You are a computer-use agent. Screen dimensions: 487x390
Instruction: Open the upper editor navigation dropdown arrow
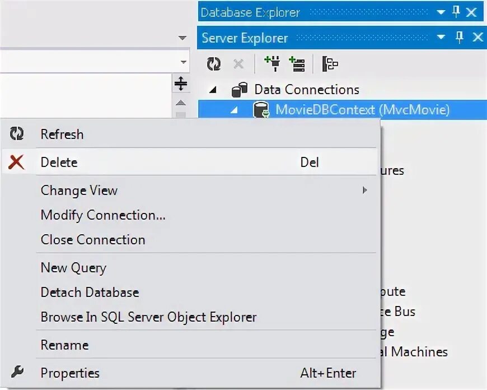(182, 38)
